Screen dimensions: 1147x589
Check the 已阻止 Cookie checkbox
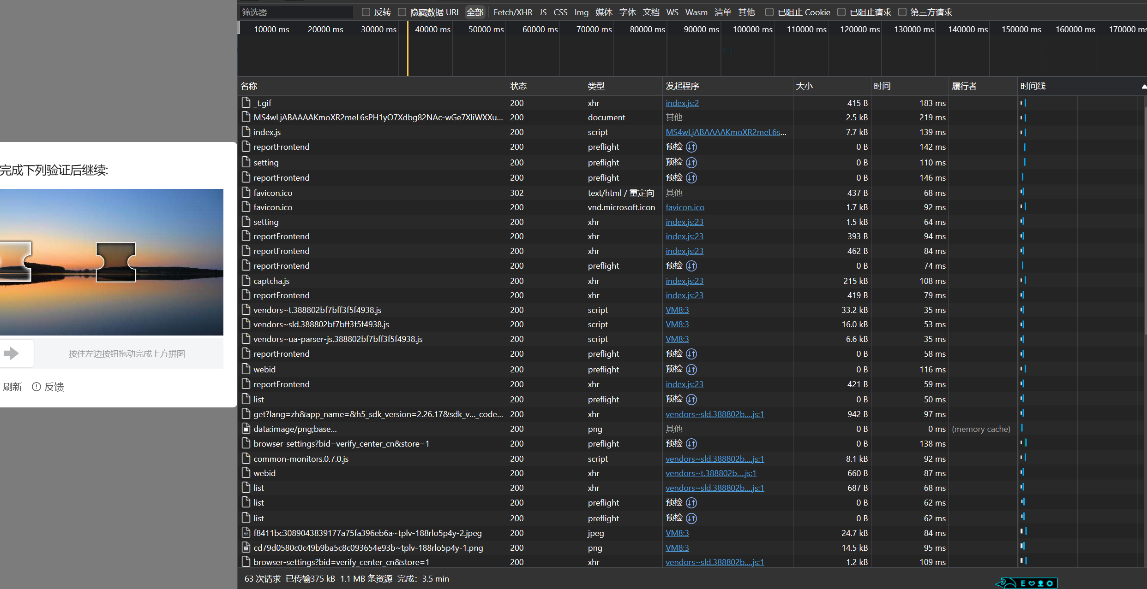[x=769, y=12]
